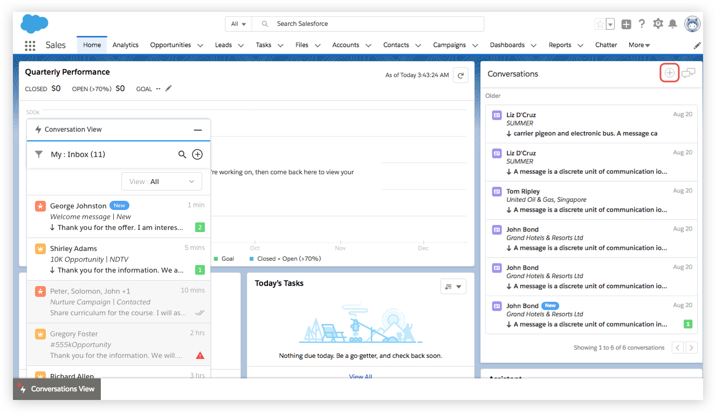Open Gregory Foster conversation
This screenshot has height=414, width=716.
coord(119,344)
